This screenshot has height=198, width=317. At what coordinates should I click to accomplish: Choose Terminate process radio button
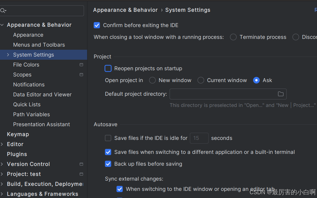pyautogui.click(x=233, y=37)
